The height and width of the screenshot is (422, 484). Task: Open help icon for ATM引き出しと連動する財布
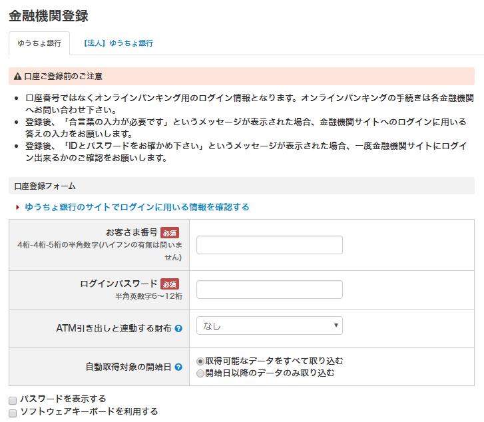tap(178, 328)
